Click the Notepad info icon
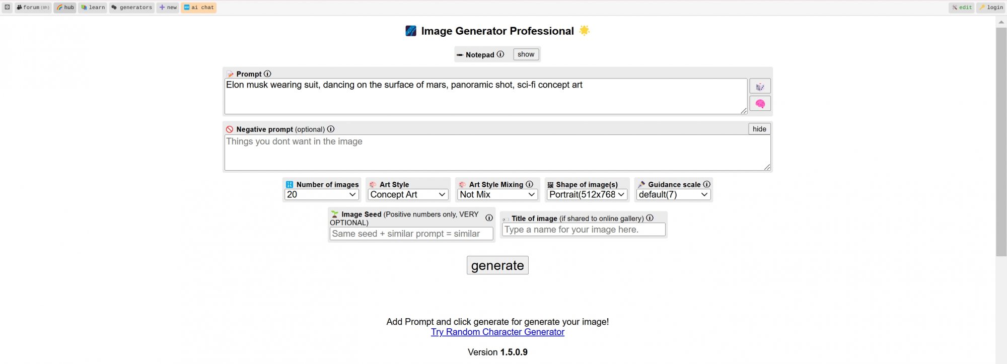The width and height of the screenshot is (1007, 364). (x=500, y=54)
